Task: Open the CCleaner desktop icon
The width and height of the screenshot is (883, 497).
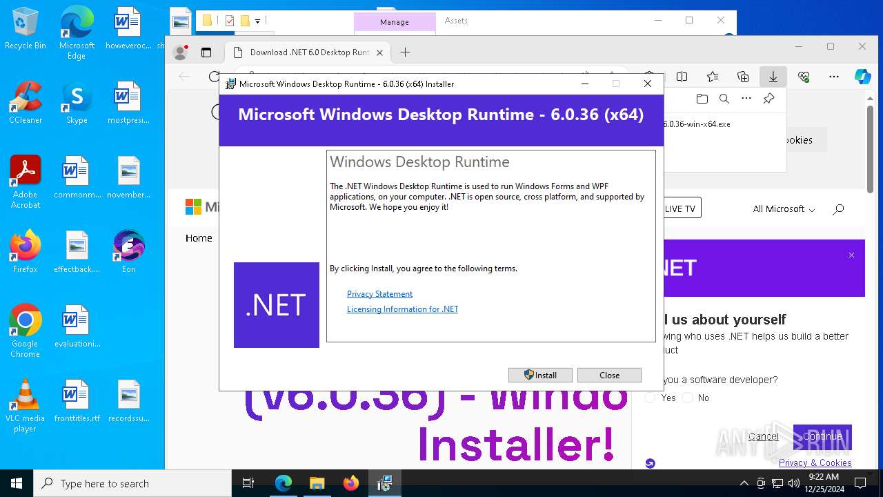Action: click(x=26, y=104)
